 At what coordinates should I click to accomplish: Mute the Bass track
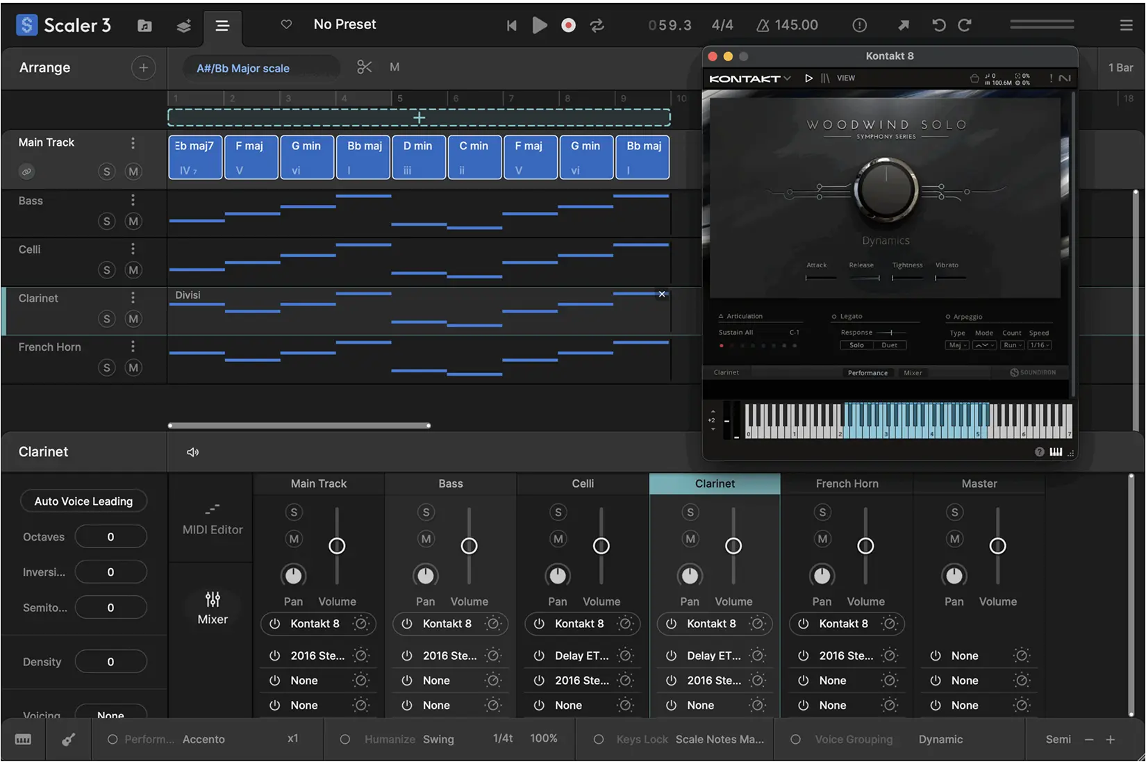(133, 221)
